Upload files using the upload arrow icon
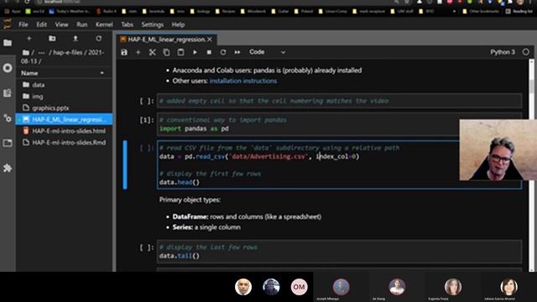 pos(76,39)
